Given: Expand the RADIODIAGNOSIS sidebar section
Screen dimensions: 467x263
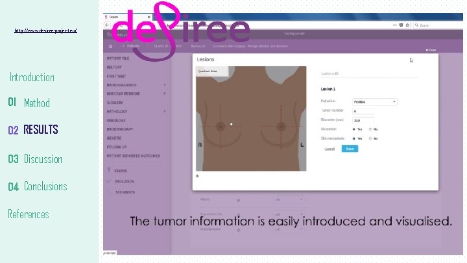Looking at the screenshot, I should click(x=136, y=85).
